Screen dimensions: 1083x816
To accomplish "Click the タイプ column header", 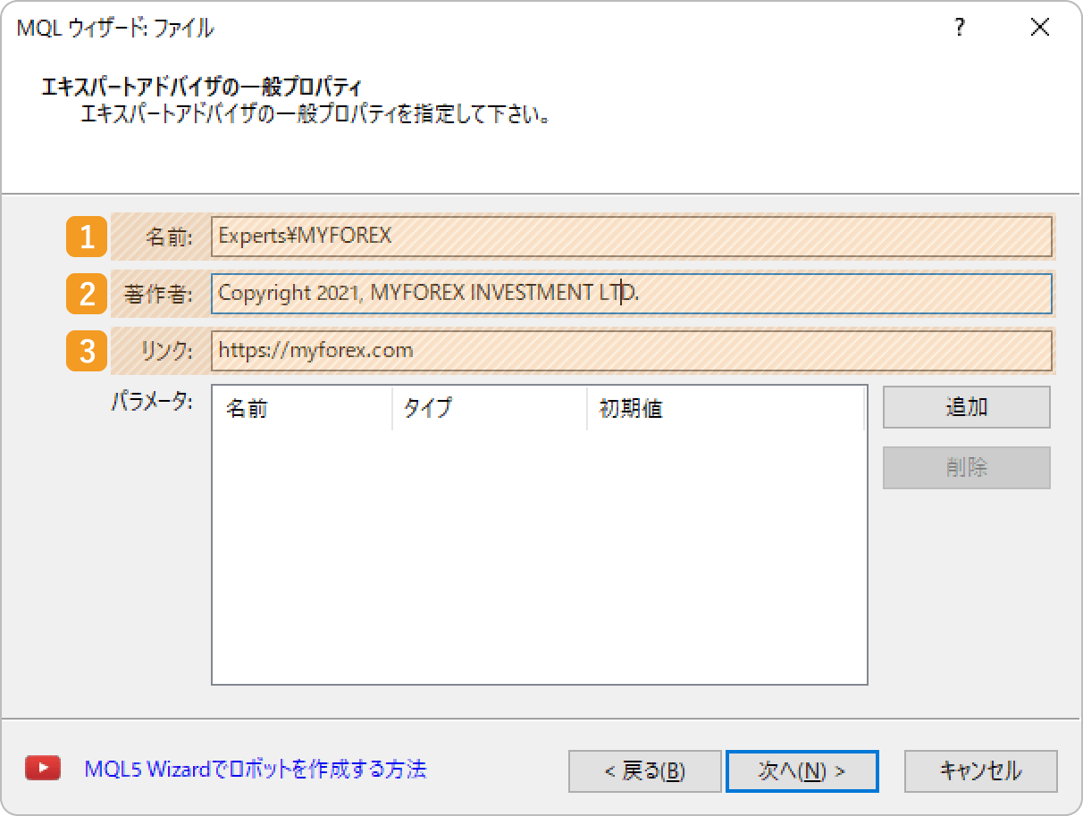I will click(490, 409).
